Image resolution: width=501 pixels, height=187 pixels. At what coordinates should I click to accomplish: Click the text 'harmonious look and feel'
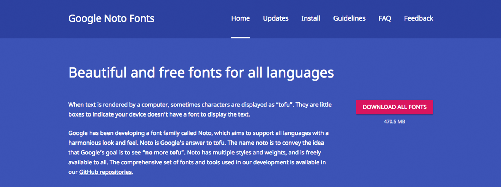click(x=103, y=143)
